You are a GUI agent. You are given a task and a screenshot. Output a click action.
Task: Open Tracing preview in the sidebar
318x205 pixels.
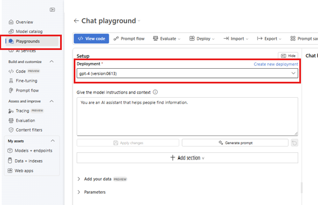[26, 111]
